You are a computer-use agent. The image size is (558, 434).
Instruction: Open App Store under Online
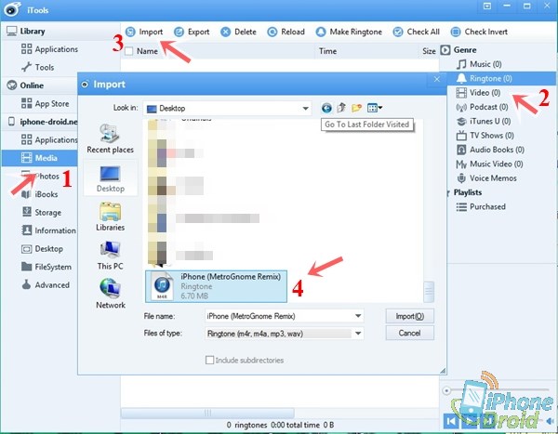pyautogui.click(x=45, y=103)
